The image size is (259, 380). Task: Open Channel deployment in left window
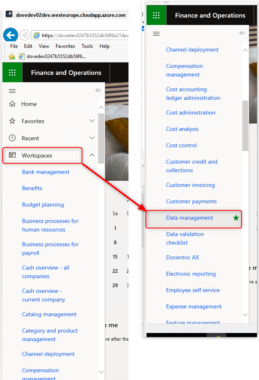coord(48,354)
